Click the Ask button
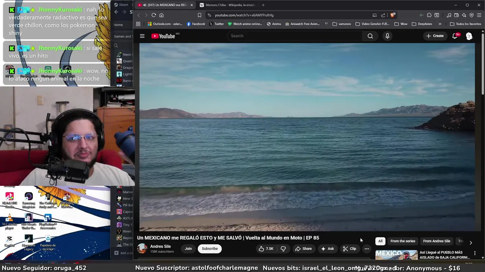Screen dimensions: 485x272 (327, 249)
